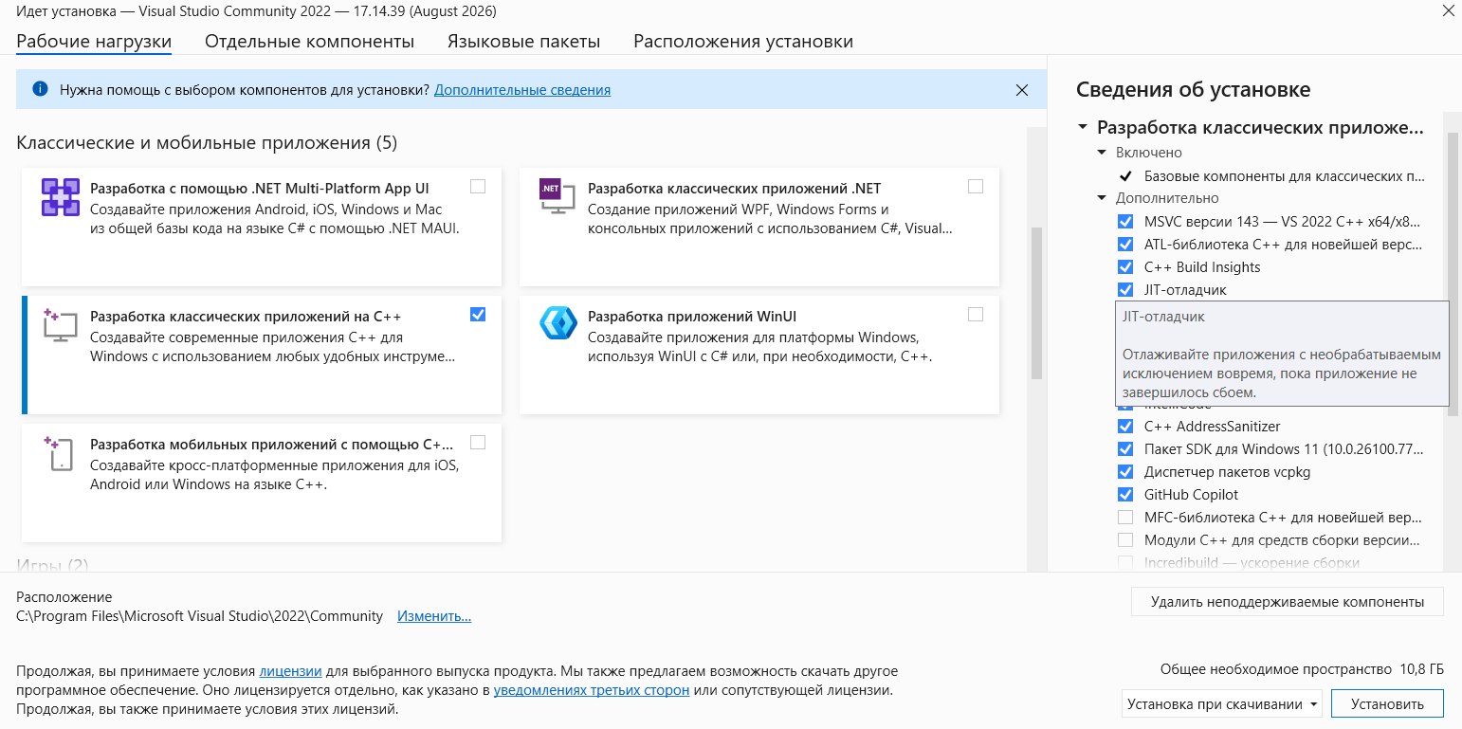Screen dimensions: 1462x729
Task: Click the 'Базовые компоненты для классических п...' entry
Action: [x=1285, y=176]
